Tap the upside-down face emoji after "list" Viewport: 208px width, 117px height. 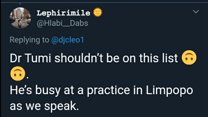click(x=189, y=57)
